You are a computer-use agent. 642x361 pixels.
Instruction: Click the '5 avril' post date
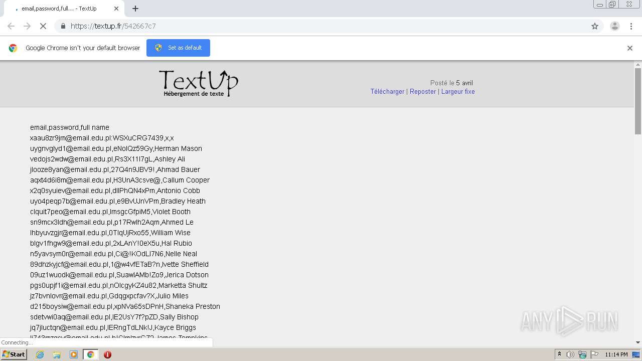464,83
